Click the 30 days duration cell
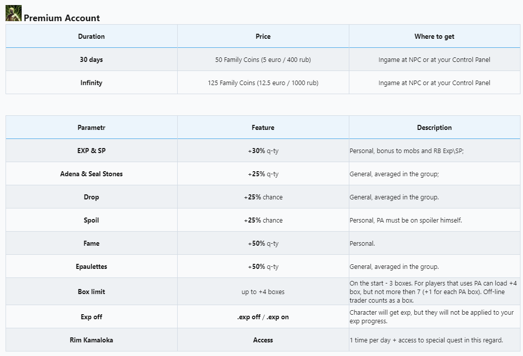The height and width of the screenshot is (356, 523). (x=91, y=59)
